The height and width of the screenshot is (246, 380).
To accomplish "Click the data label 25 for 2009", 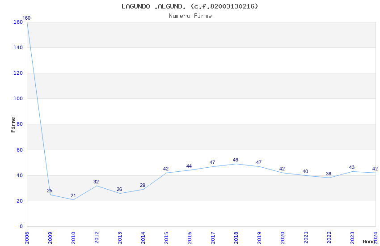I will tap(50, 191).
